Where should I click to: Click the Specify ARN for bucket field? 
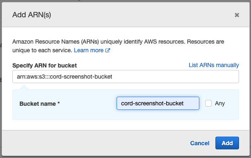(x=126, y=77)
